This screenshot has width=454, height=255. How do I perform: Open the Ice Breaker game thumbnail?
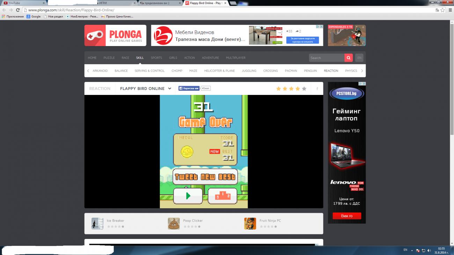[97, 224]
